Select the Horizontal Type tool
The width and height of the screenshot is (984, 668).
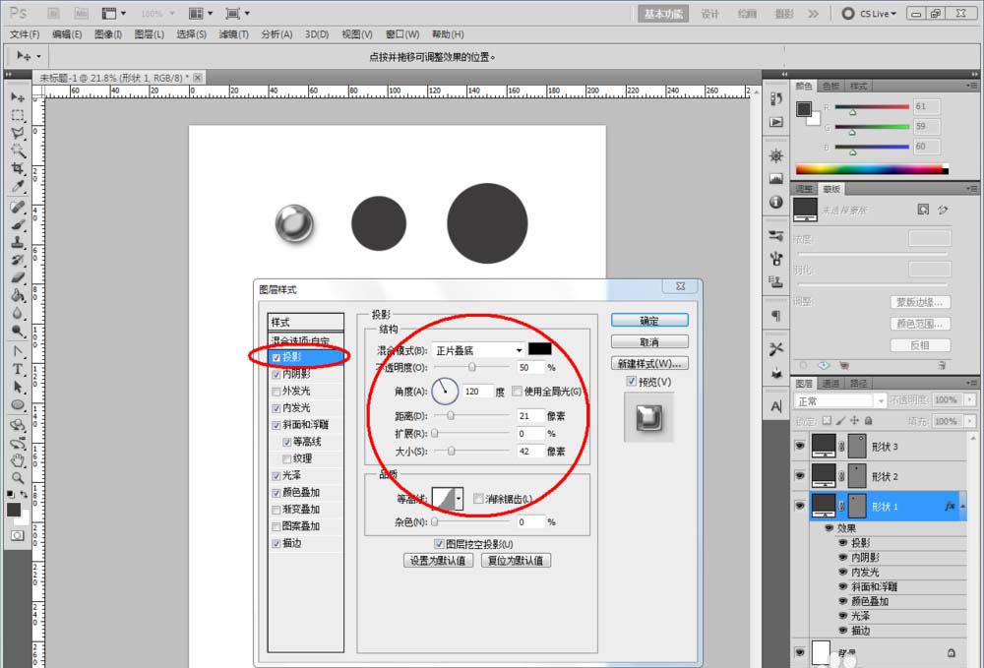(18, 369)
